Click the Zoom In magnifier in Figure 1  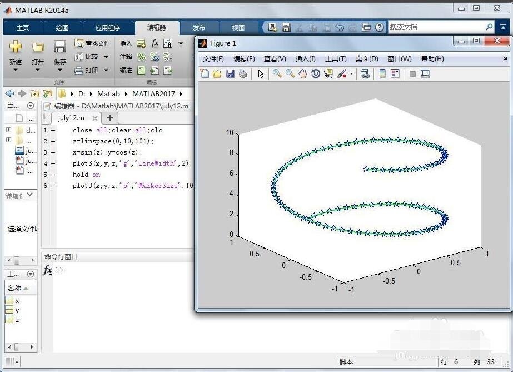click(277, 73)
